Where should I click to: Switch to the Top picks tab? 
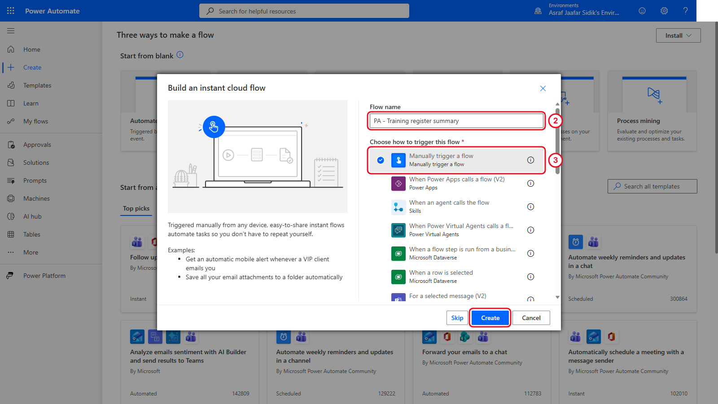[136, 208]
